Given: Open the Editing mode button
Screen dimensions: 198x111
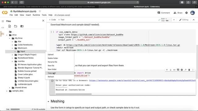Looking at the screenshot, I should point(184,20).
